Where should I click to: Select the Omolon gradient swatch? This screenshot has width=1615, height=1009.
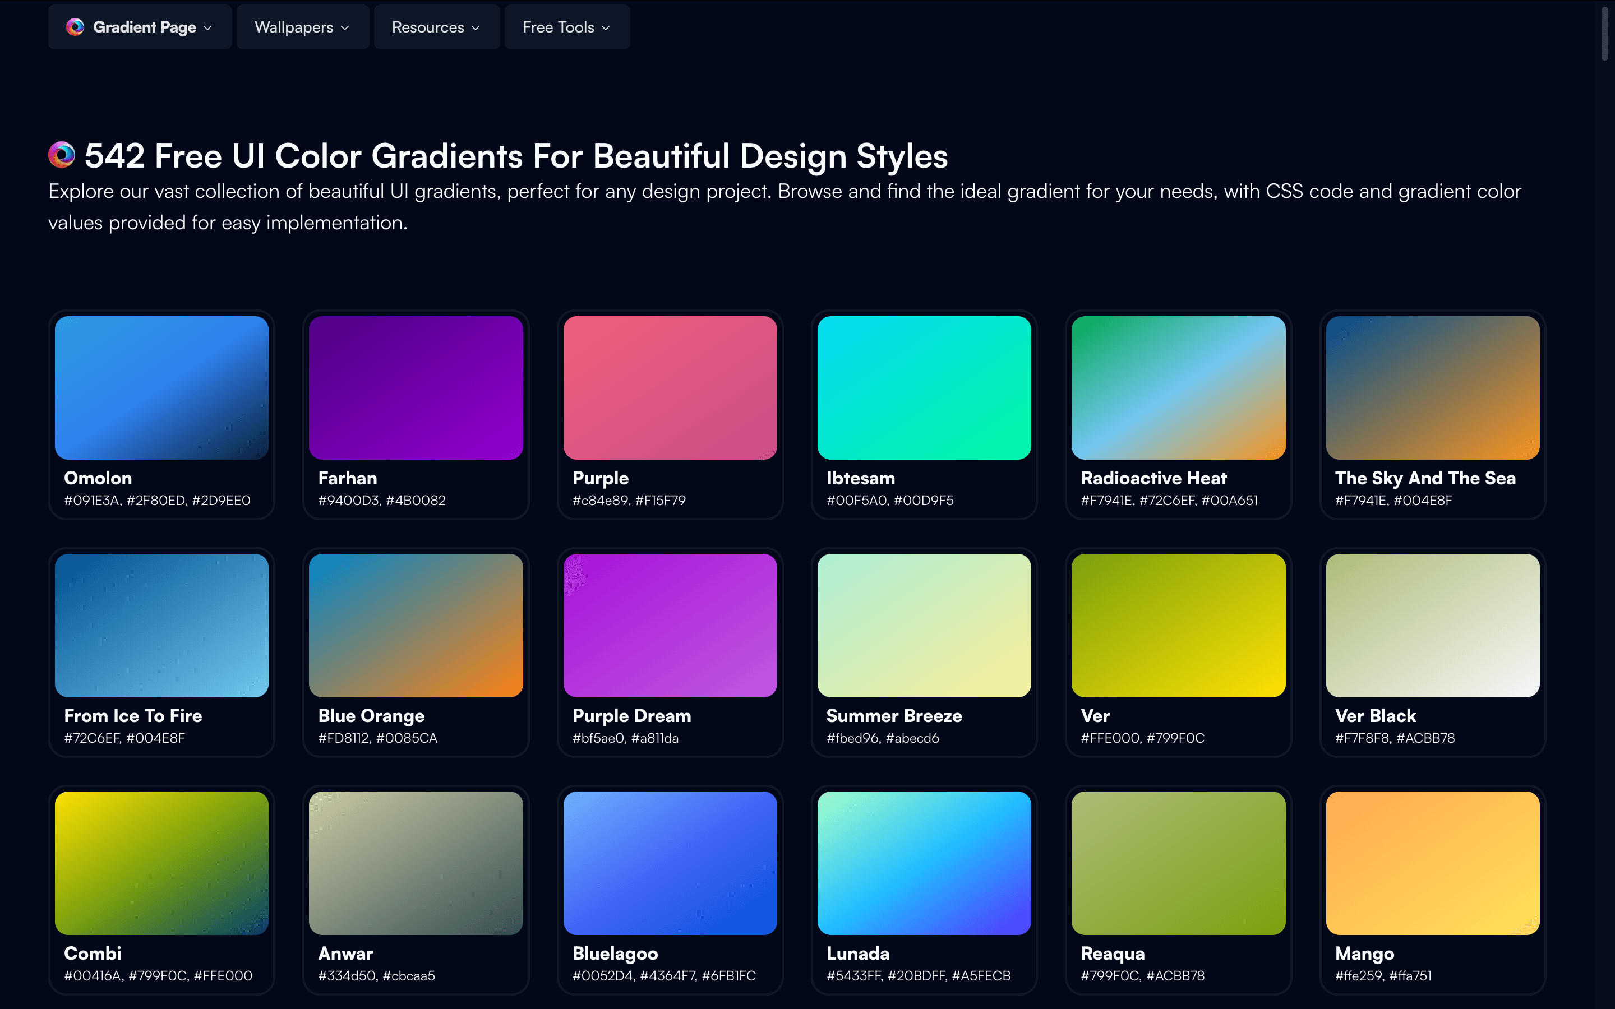coord(161,388)
